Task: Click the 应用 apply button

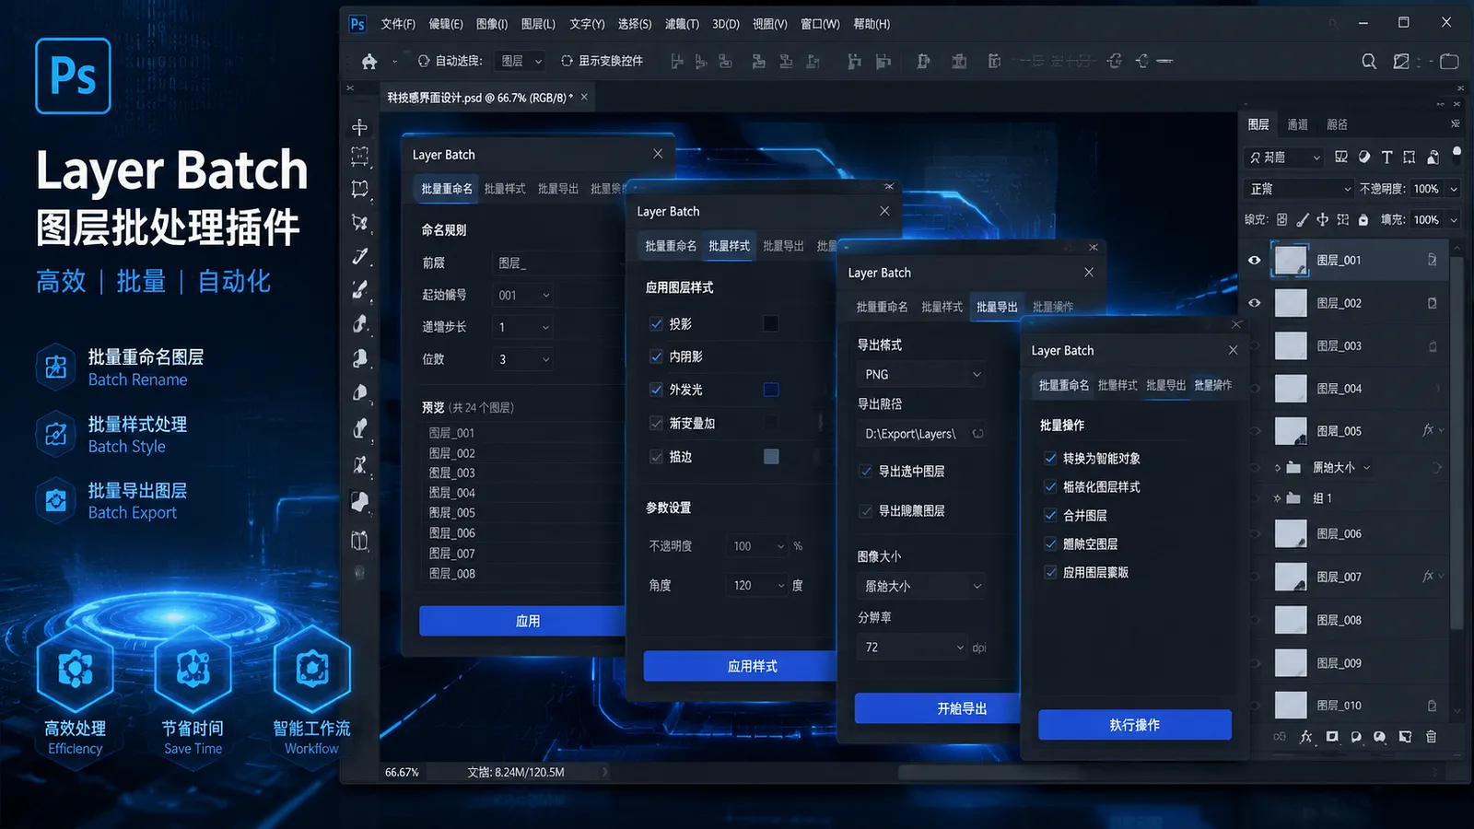Action: coord(523,621)
